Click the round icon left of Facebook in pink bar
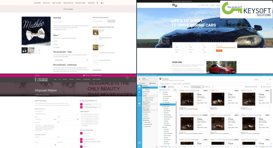This screenshot has width=273, height=148. (x=36, y=75)
